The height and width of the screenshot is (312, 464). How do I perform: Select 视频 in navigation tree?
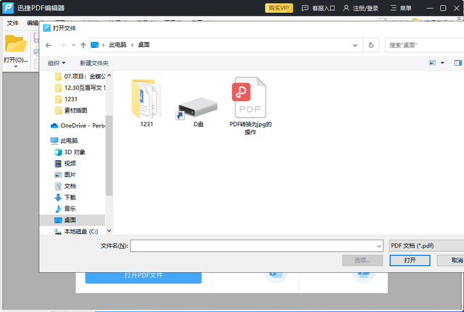tap(65, 164)
